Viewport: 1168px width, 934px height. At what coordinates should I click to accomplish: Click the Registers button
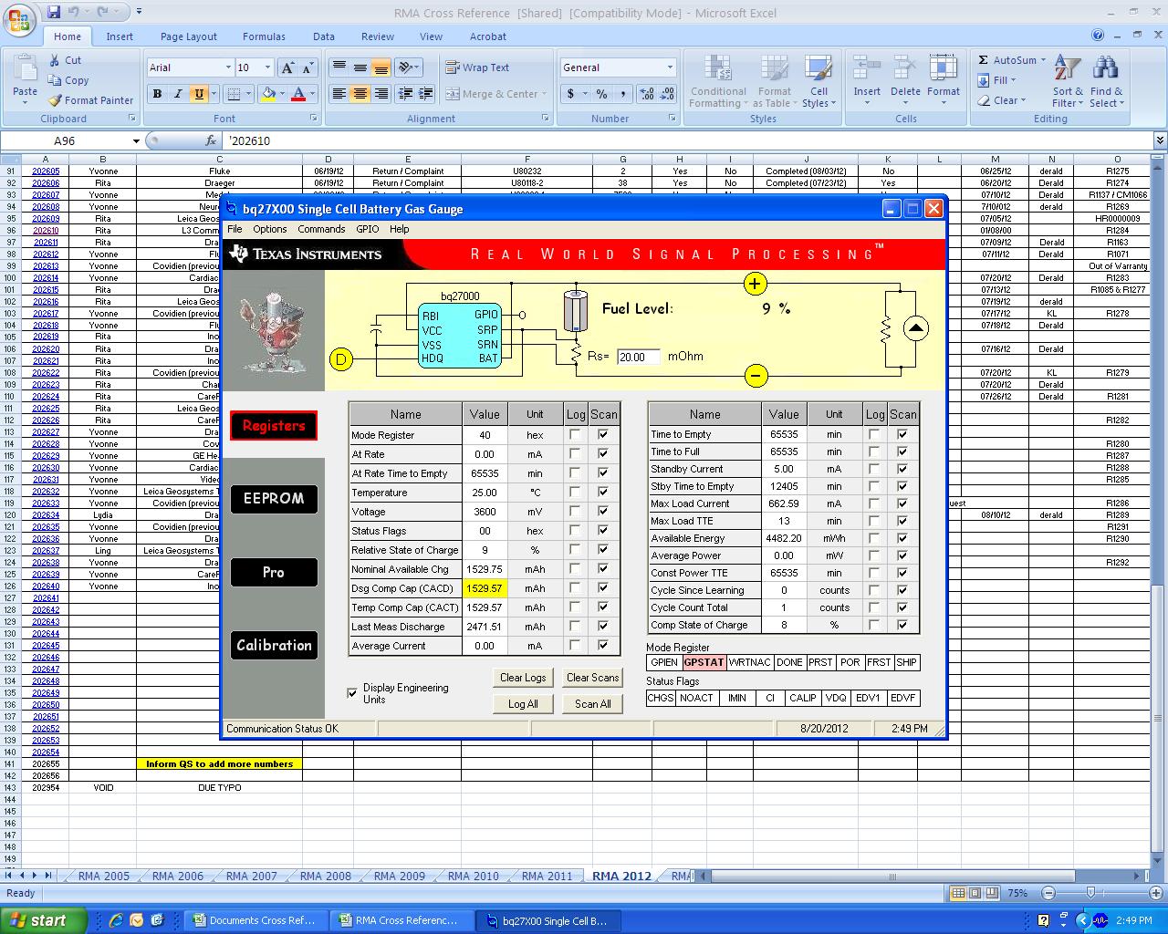(274, 425)
